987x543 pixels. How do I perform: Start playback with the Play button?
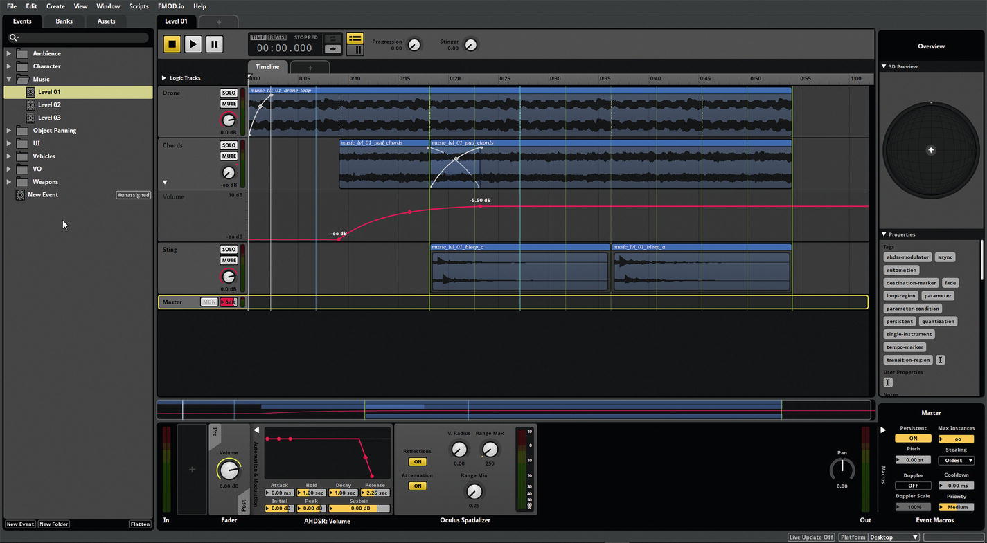pyautogui.click(x=193, y=44)
